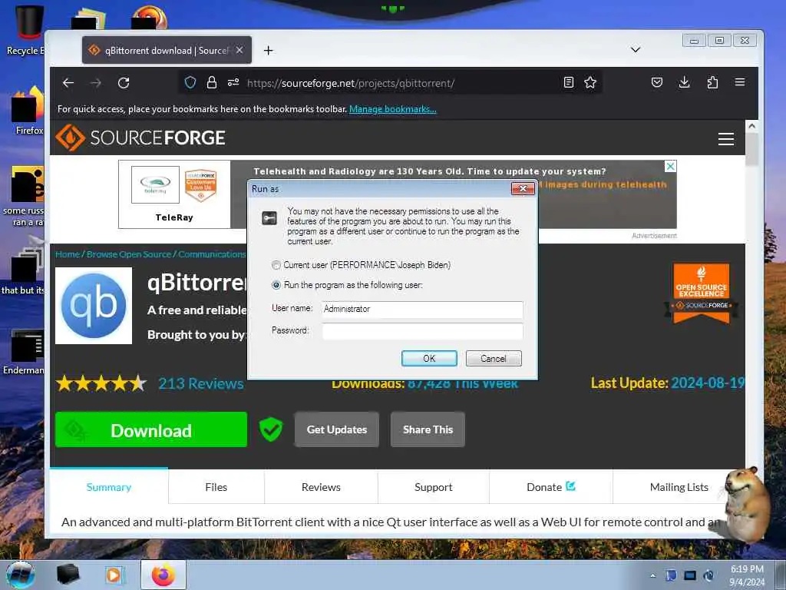Viewport: 786px width, 590px height.
Task: Bookmark this page with the star
Action: 590,82
